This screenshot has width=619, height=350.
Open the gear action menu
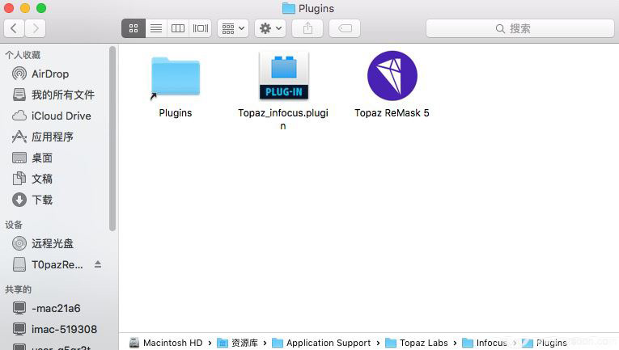point(270,28)
